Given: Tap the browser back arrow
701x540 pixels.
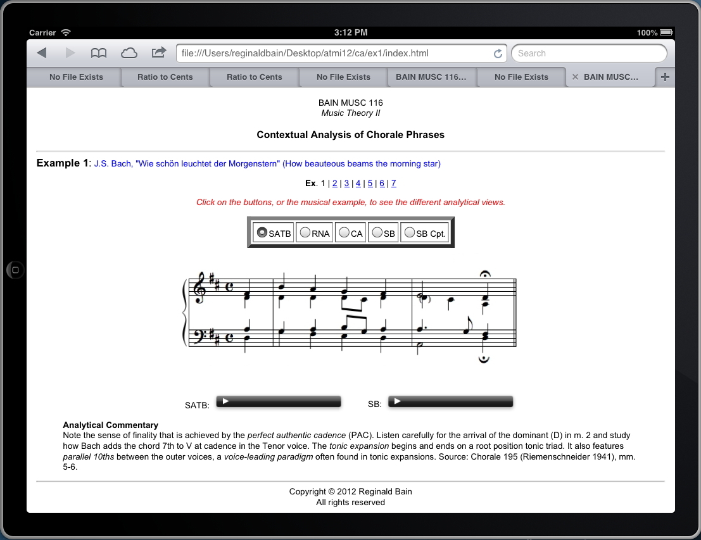Looking at the screenshot, I should (42, 53).
